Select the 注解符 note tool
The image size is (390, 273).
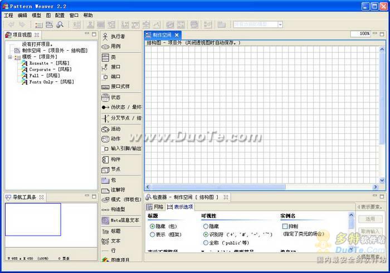point(114,190)
